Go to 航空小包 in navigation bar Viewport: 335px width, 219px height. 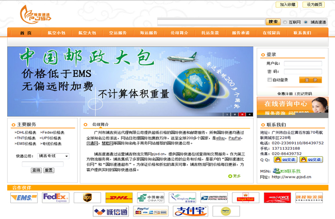(56, 33)
